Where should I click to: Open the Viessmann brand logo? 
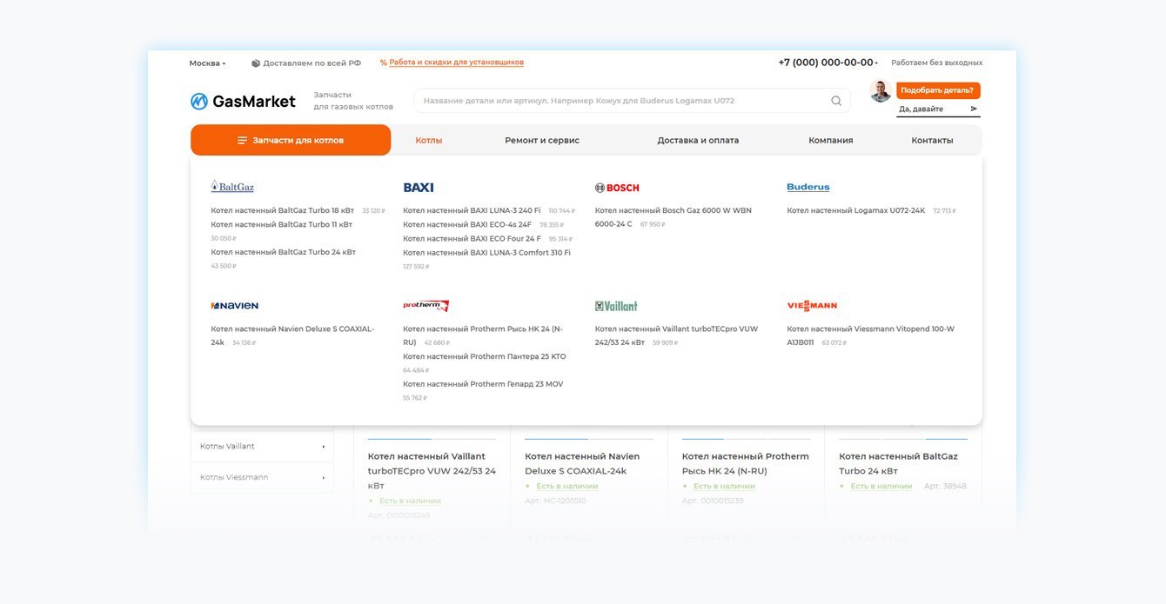[x=812, y=306]
